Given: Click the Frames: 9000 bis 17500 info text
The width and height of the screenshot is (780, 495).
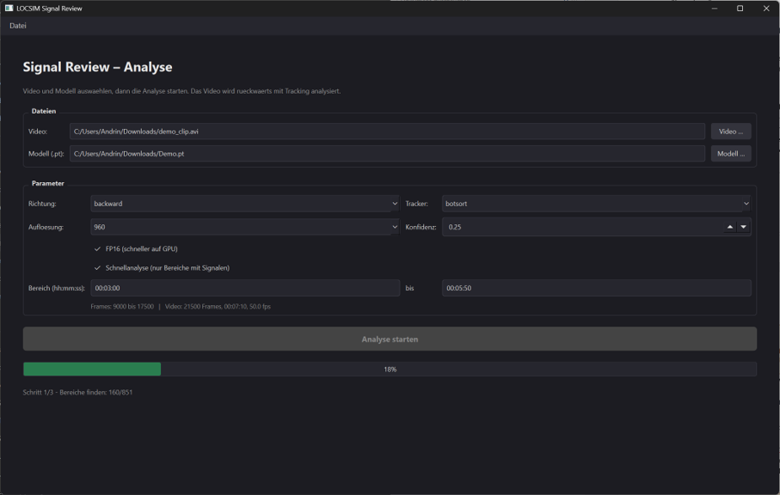Looking at the screenshot, I should click(x=122, y=307).
